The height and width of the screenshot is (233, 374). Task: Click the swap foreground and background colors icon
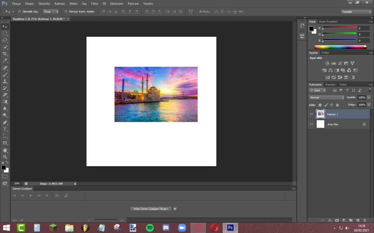tap(7, 163)
